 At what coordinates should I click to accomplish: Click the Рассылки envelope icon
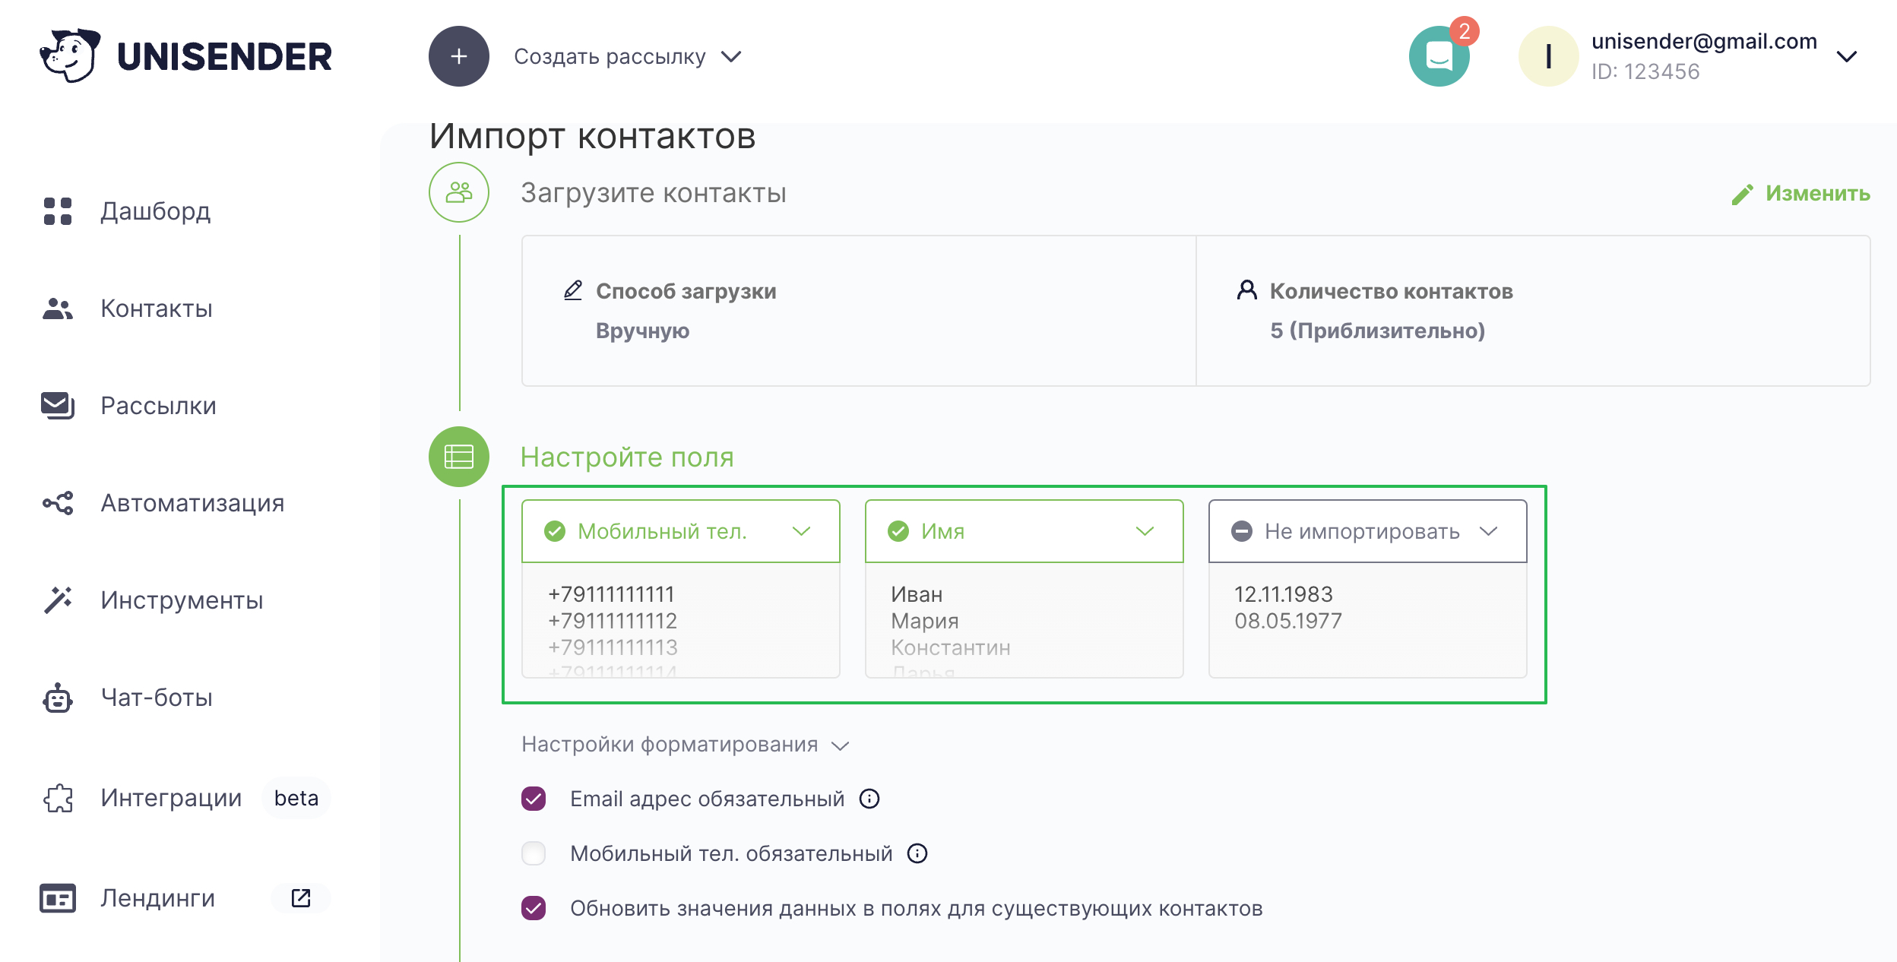click(58, 406)
